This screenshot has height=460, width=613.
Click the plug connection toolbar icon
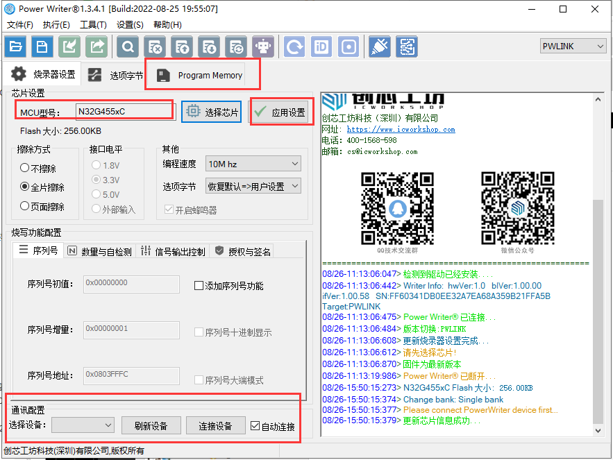coord(379,46)
